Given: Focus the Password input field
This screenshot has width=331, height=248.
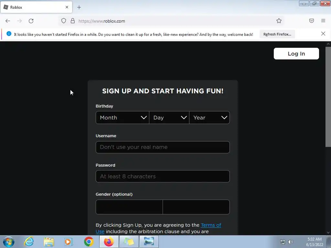Looking at the screenshot, I should [163, 176].
